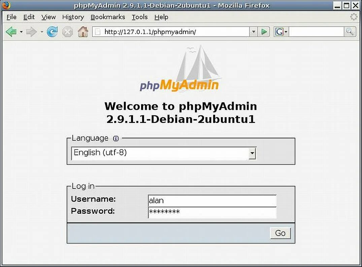
Task: Close the Firefox window
Action: coord(356,5)
